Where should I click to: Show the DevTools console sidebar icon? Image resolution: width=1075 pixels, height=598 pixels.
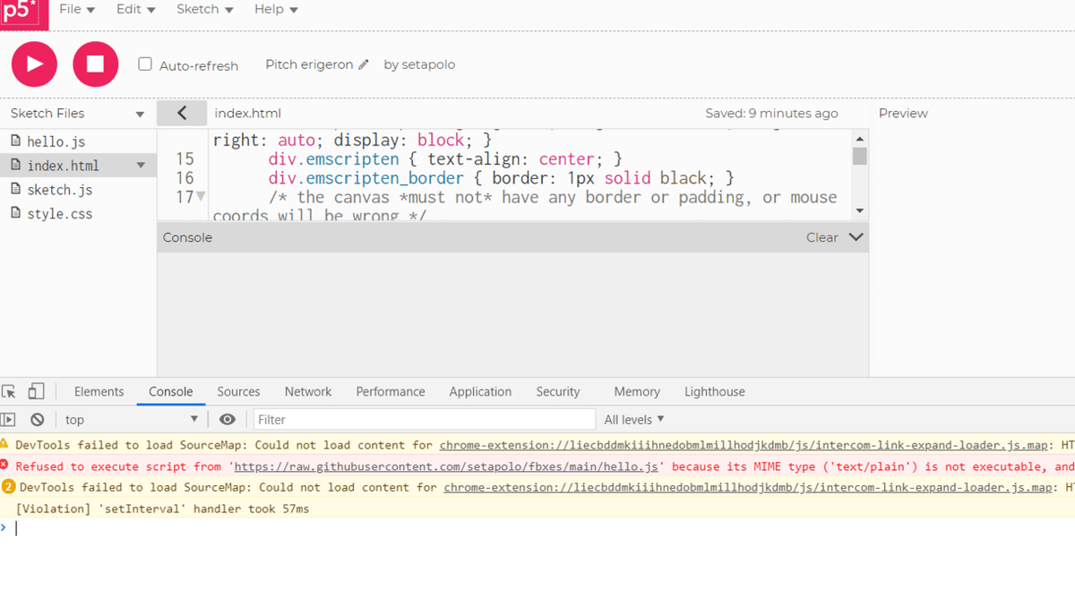(8, 419)
